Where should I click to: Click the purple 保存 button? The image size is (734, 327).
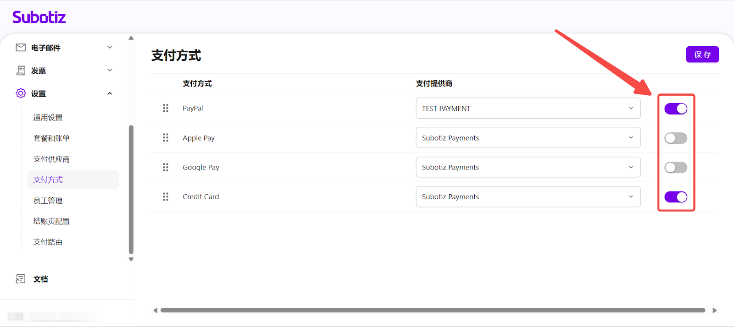click(x=702, y=54)
